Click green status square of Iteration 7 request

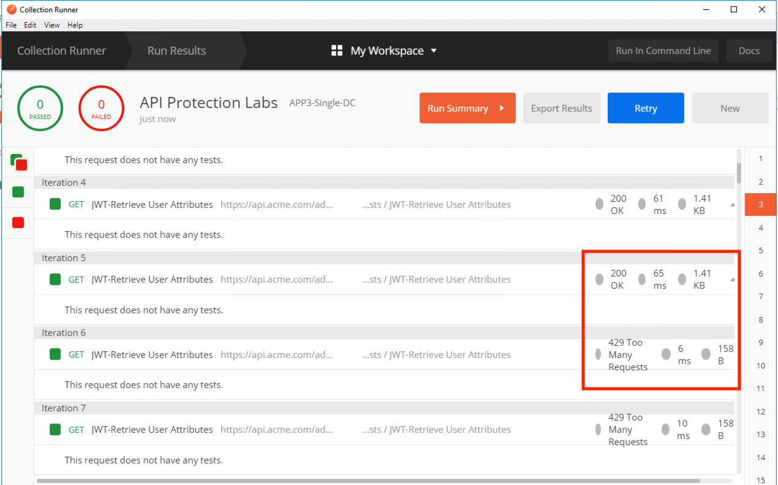click(55, 430)
